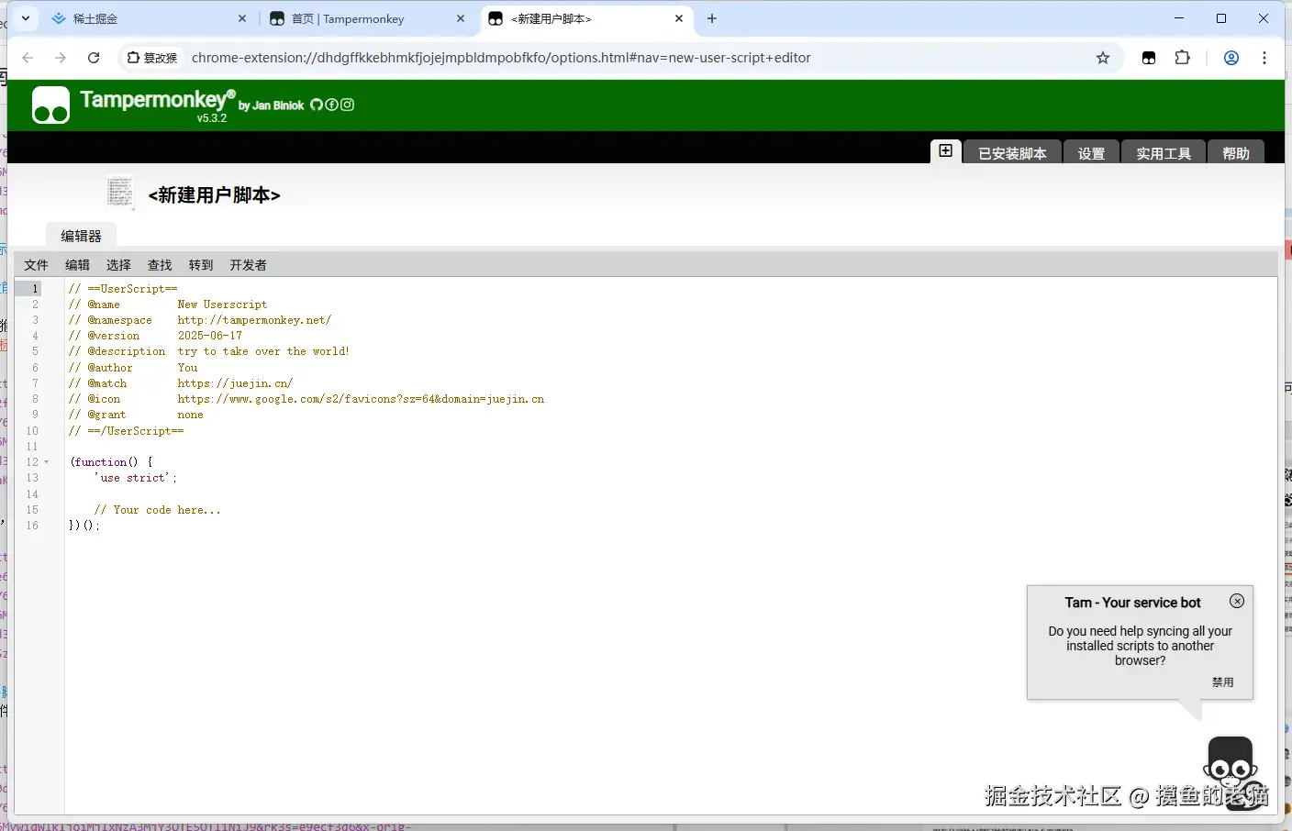
Task: Open the 已安装脚本 tab
Action: pyautogui.click(x=1012, y=153)
